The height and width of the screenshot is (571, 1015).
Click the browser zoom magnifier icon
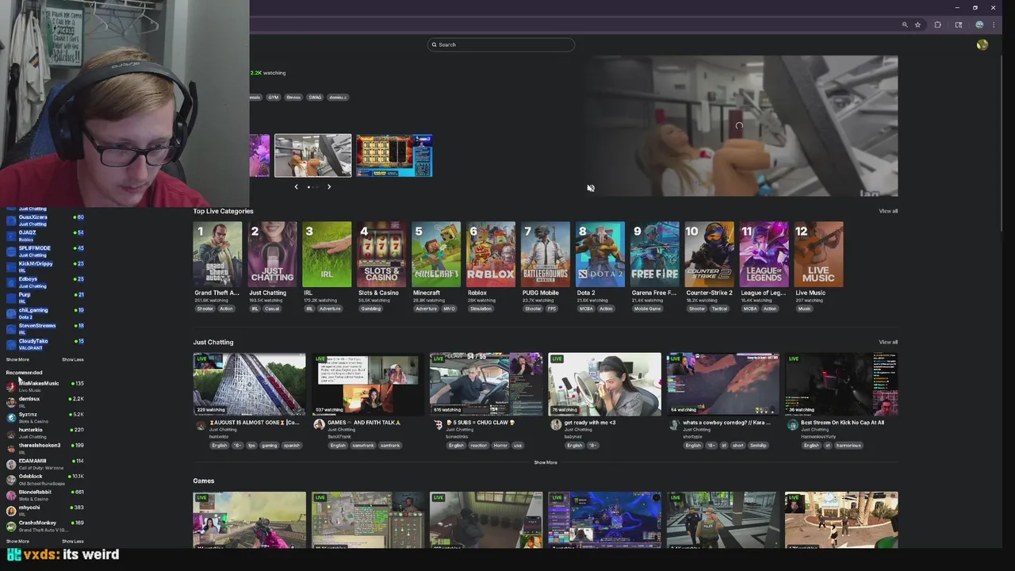click(905, 25)
